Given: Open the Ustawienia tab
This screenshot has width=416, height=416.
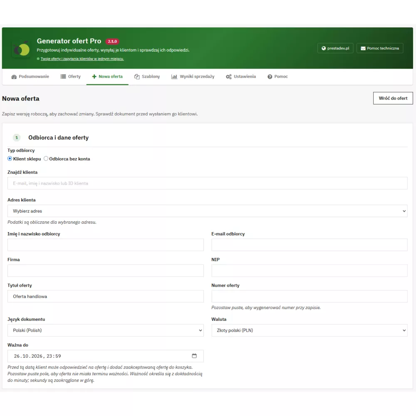Looking at the screenshot, I should tap(241, 77).
